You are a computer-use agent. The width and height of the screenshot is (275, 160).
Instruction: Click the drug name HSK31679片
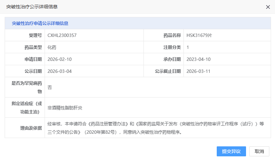click(199, 35)
